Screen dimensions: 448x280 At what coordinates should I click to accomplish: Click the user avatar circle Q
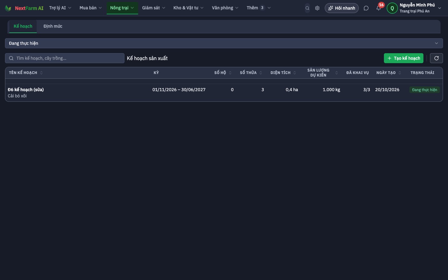392,8
